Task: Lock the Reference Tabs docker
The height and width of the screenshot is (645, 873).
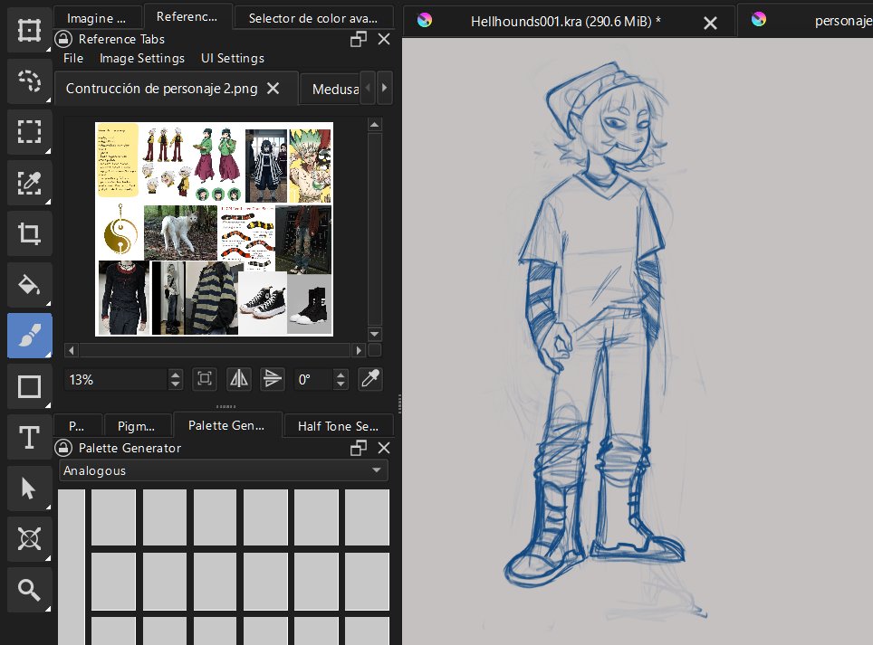Action: pyautogui.click(x=63, y=39)
